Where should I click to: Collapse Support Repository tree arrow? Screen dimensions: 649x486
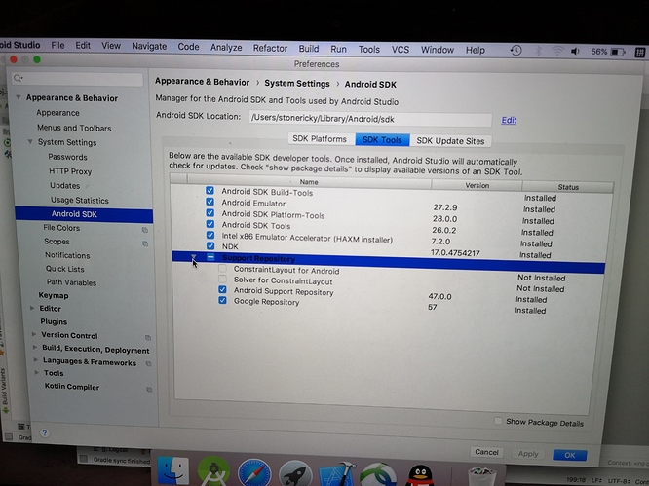(193, 257)
